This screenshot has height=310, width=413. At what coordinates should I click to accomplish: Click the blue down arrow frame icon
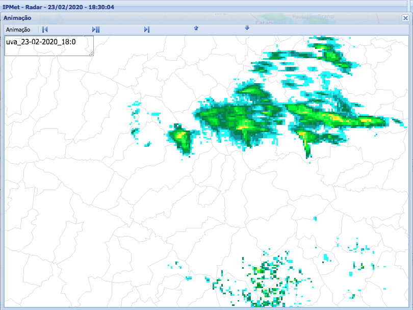(247, 29)
